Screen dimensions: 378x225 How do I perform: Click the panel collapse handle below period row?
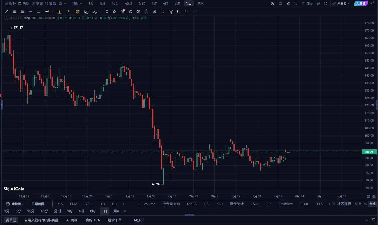coord(190,215)
